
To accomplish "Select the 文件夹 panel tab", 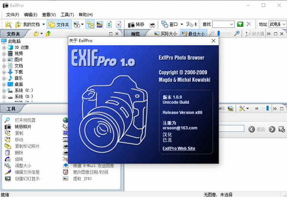I will click(x=13, y=34).
